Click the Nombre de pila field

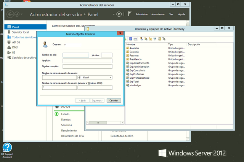(x=76, y=55)
